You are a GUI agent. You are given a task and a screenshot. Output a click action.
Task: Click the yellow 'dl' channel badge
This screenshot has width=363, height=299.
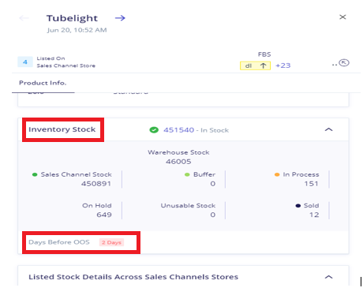(255, 65)
